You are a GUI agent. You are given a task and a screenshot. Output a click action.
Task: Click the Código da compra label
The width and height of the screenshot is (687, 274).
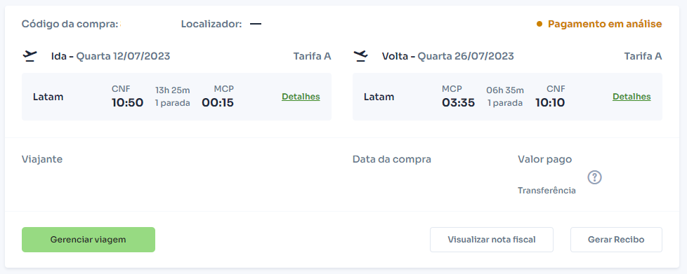(x=70, y=24)
